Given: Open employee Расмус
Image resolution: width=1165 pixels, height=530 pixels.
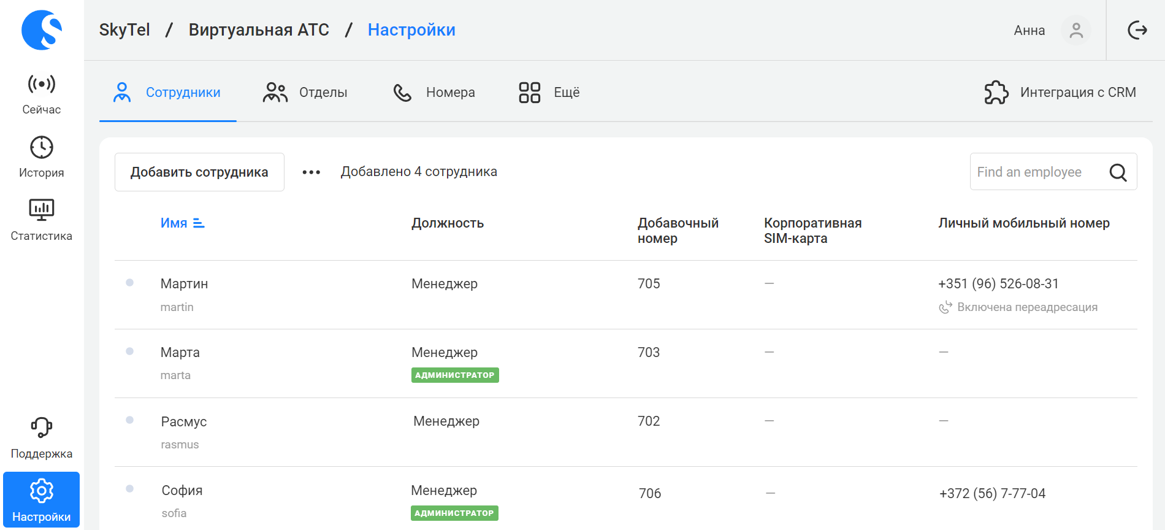Looking at the screenshot, I should [x=184, y=422].
